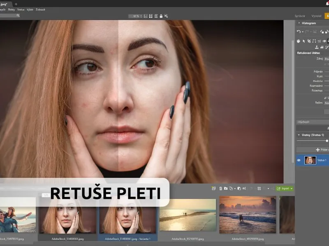Open the Vrstva menu
This screenshot has height=246, width=329.
[x=21, y=9]
